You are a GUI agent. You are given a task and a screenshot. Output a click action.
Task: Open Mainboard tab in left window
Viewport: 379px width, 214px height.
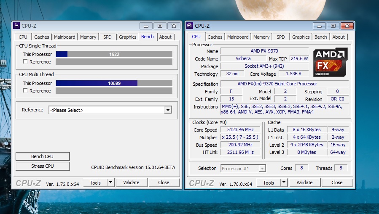65,37
